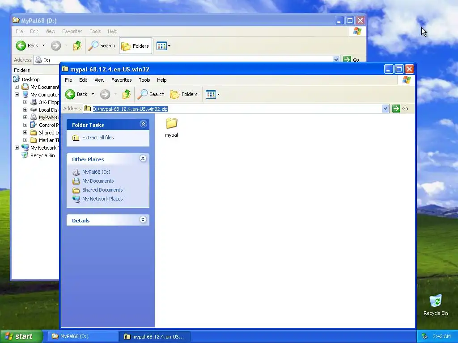The height and width of the screenshot is (343, 458).
Task: Open Help menu in zip window
Action: tap(161, 80)
